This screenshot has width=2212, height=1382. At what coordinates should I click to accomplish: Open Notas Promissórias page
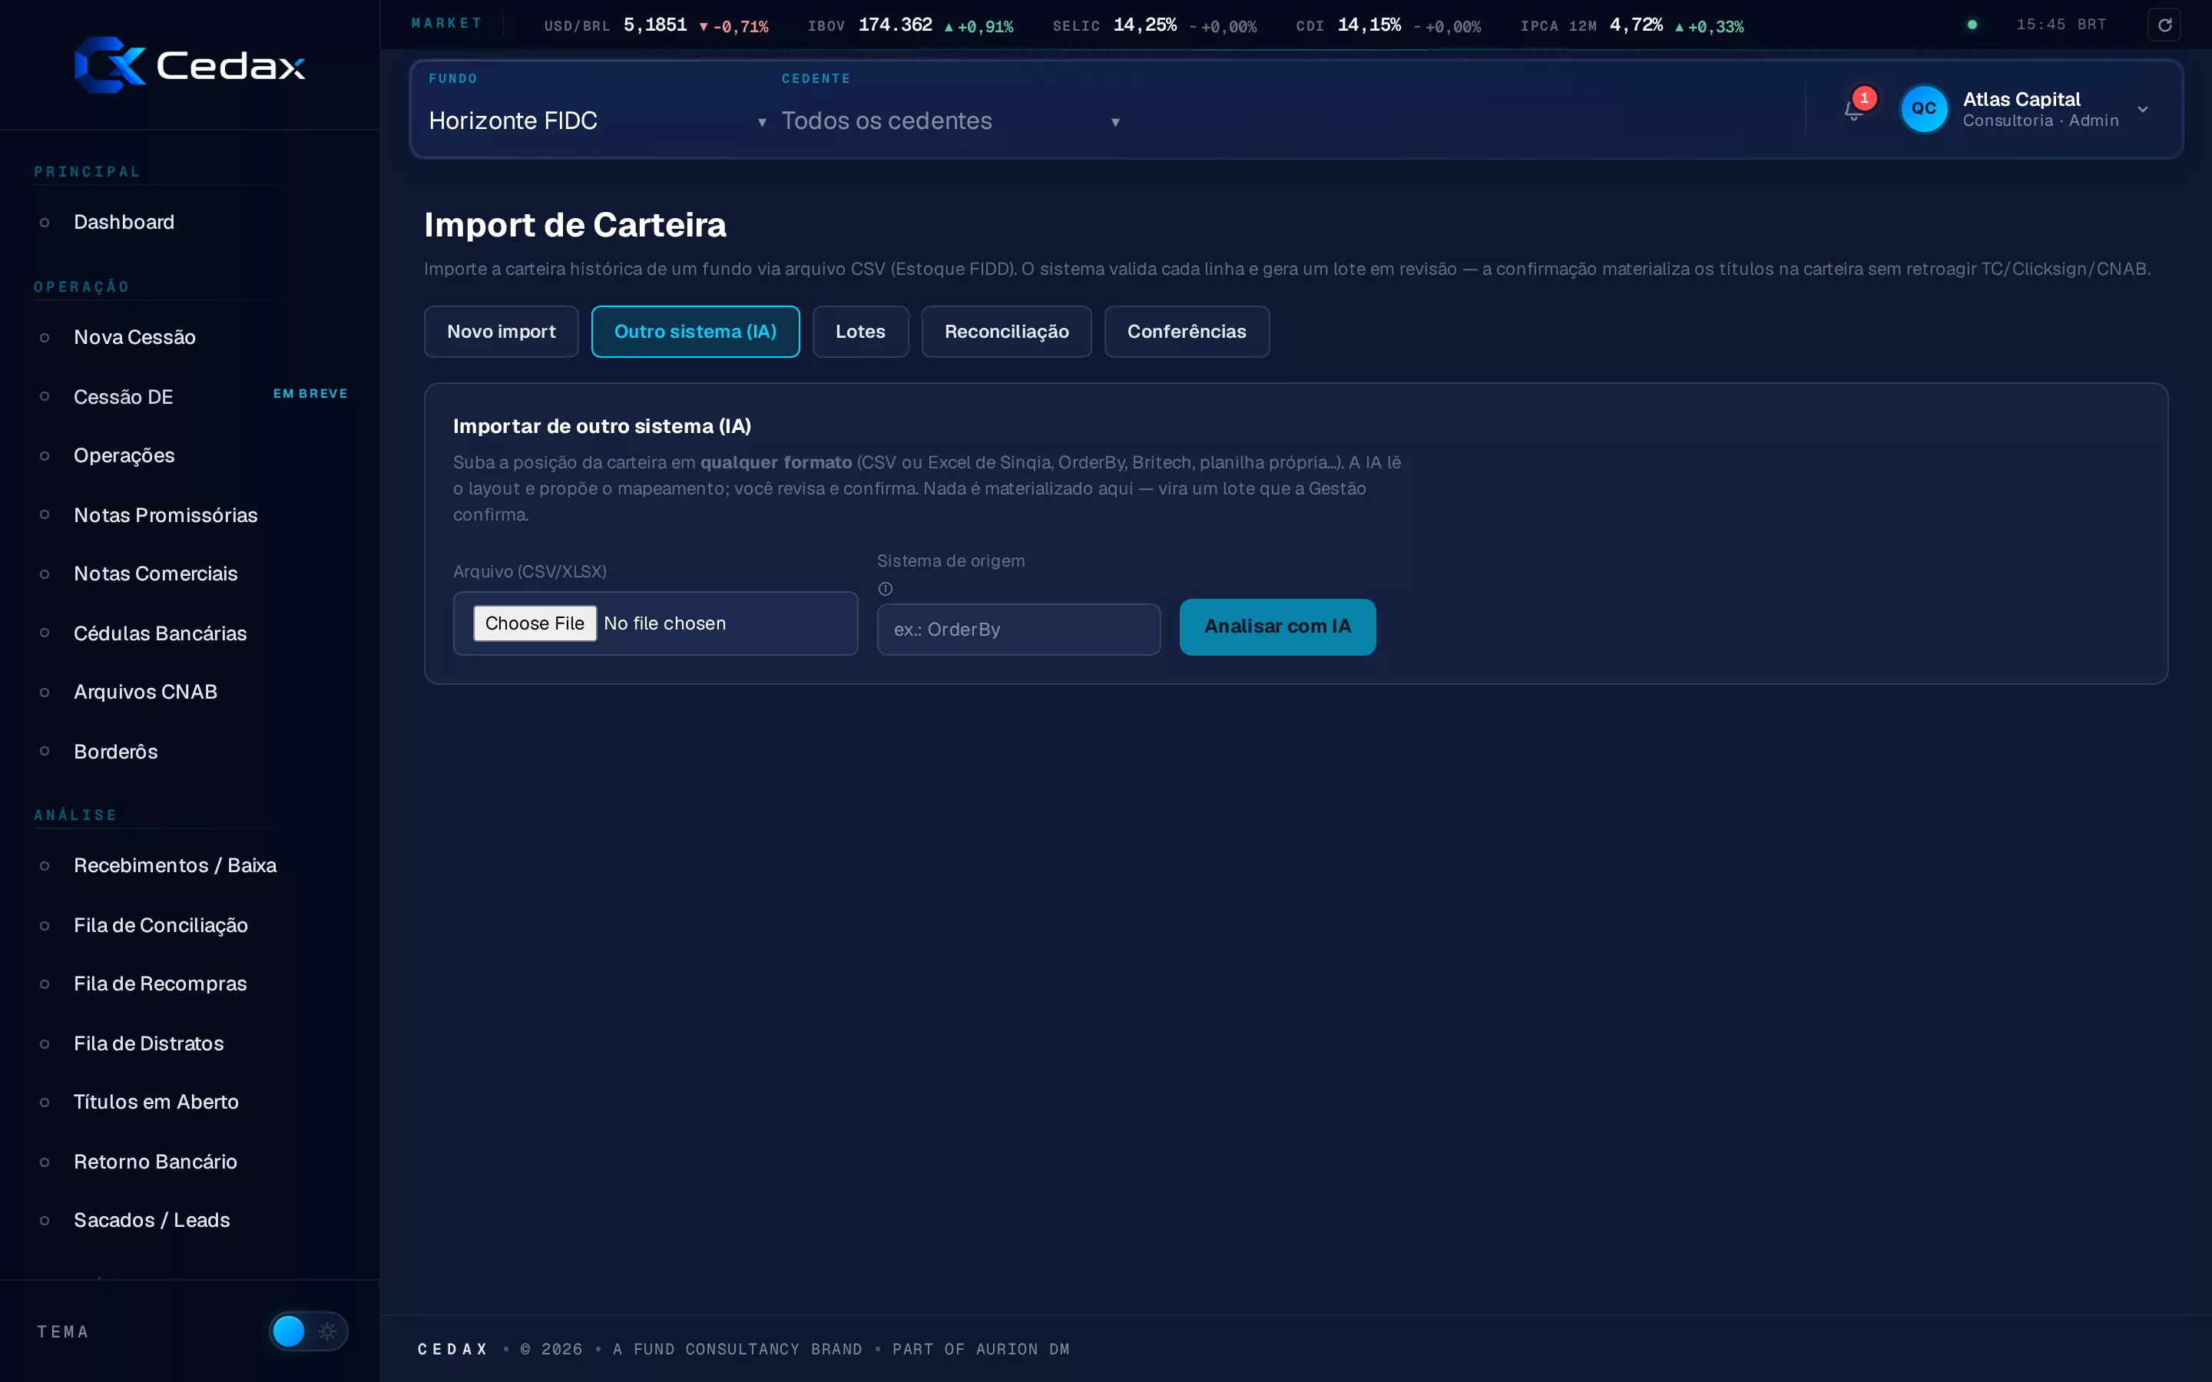pos(165,514)
